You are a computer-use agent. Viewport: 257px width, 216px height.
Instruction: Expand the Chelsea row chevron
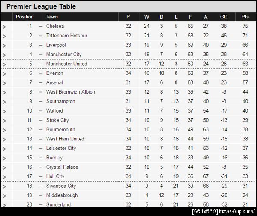(x=5, y=27)
